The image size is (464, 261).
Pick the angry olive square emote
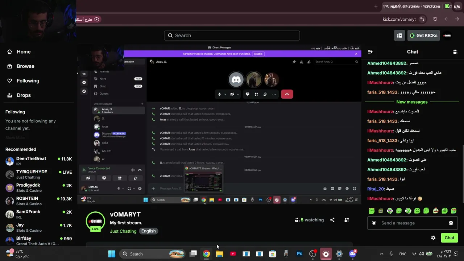[381, 211]
